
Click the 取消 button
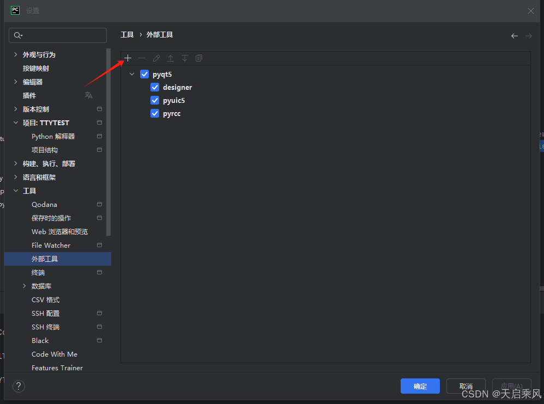pos(466,386)
